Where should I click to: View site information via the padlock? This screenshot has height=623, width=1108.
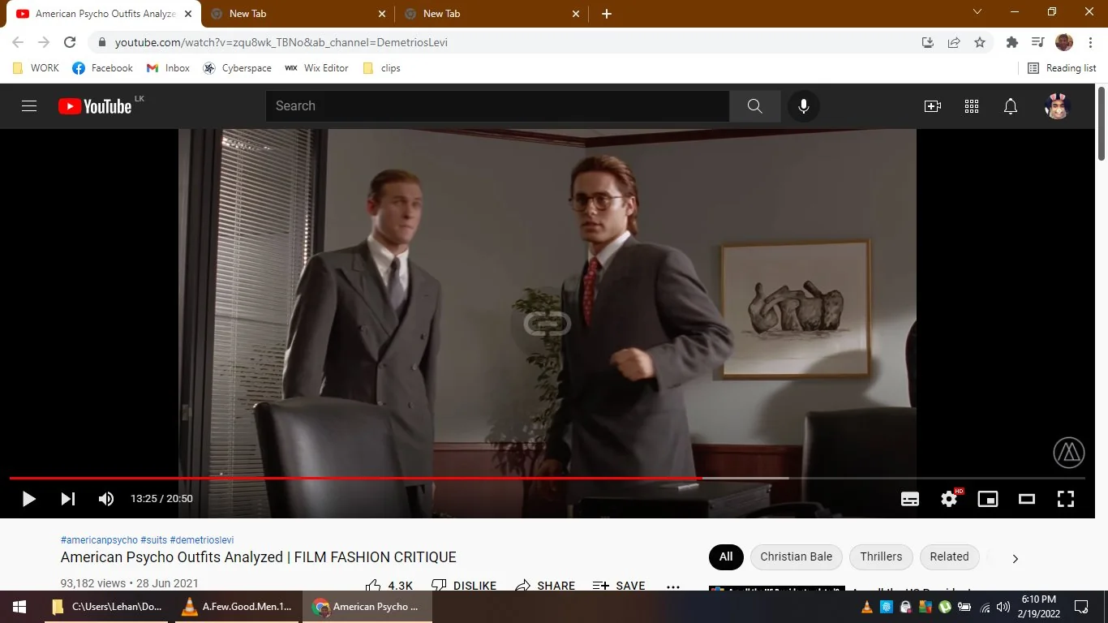point(102,42)
